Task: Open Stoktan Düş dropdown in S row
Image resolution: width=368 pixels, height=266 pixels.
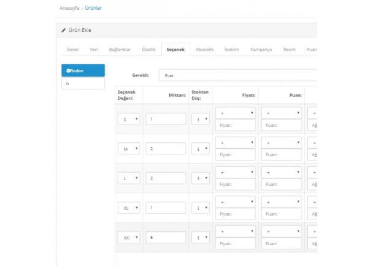Action: point(201,119)
